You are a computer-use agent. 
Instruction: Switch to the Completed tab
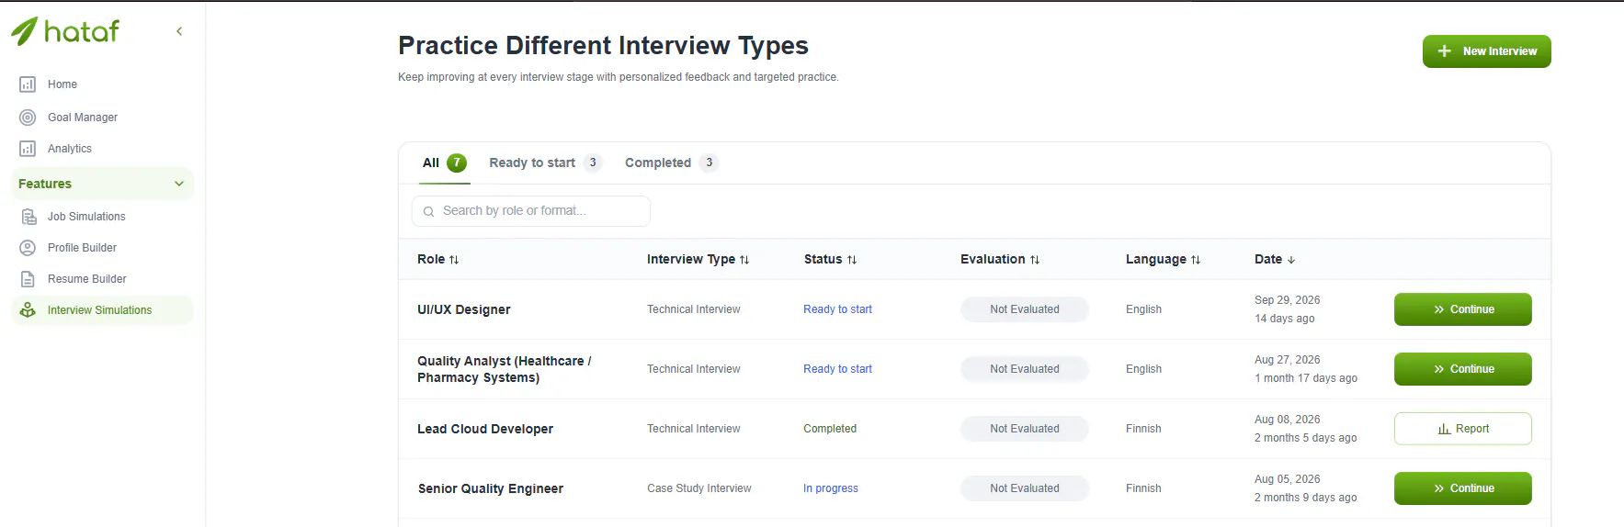point(671,163)
